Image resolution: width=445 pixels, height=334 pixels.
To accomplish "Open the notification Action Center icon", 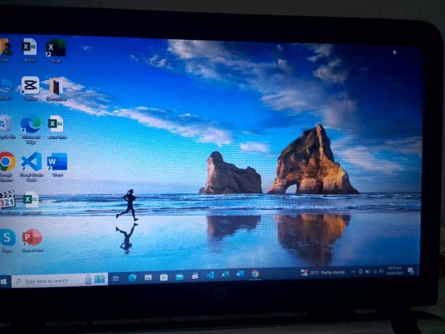I will (x=411, y=271).
